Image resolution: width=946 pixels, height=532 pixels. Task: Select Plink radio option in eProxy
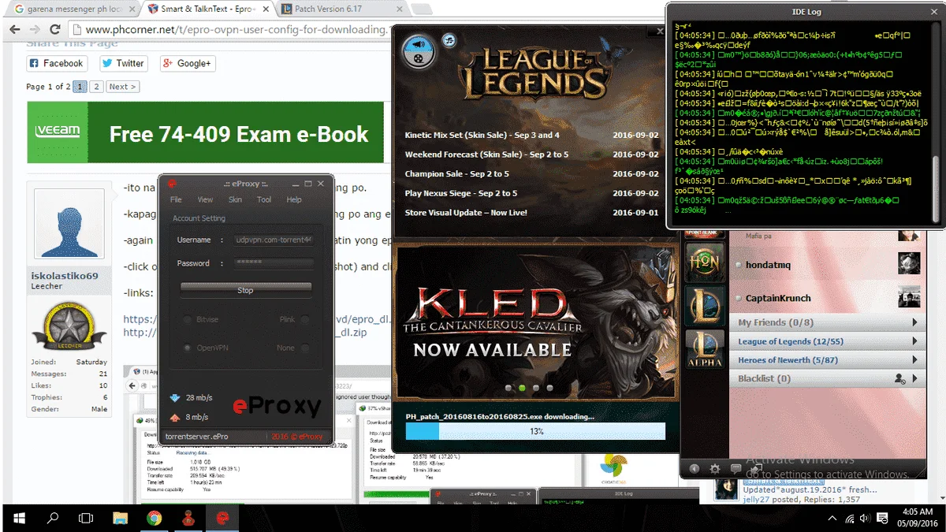pos(304,319)
